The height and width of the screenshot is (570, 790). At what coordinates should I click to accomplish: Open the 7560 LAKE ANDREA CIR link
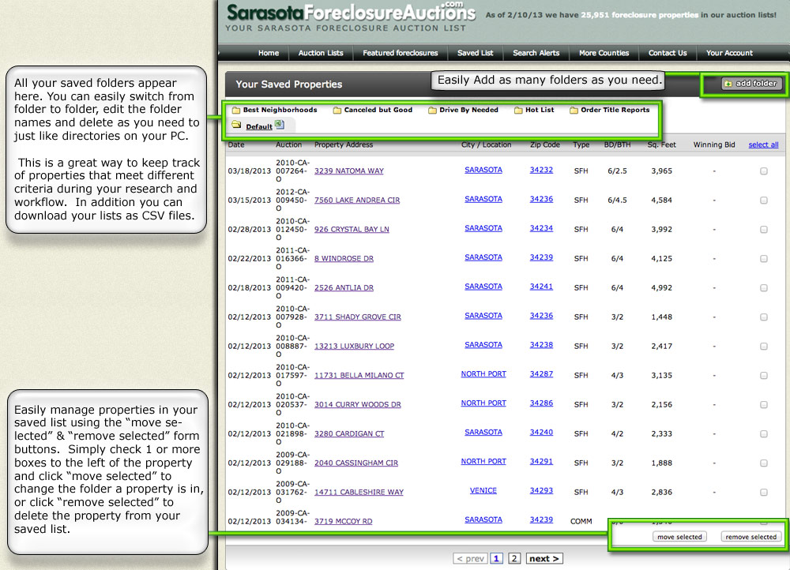tap(357, 201)
